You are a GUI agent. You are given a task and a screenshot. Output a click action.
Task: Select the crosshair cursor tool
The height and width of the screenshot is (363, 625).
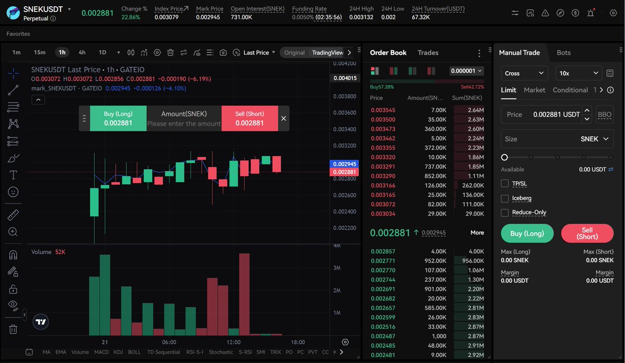13,73
